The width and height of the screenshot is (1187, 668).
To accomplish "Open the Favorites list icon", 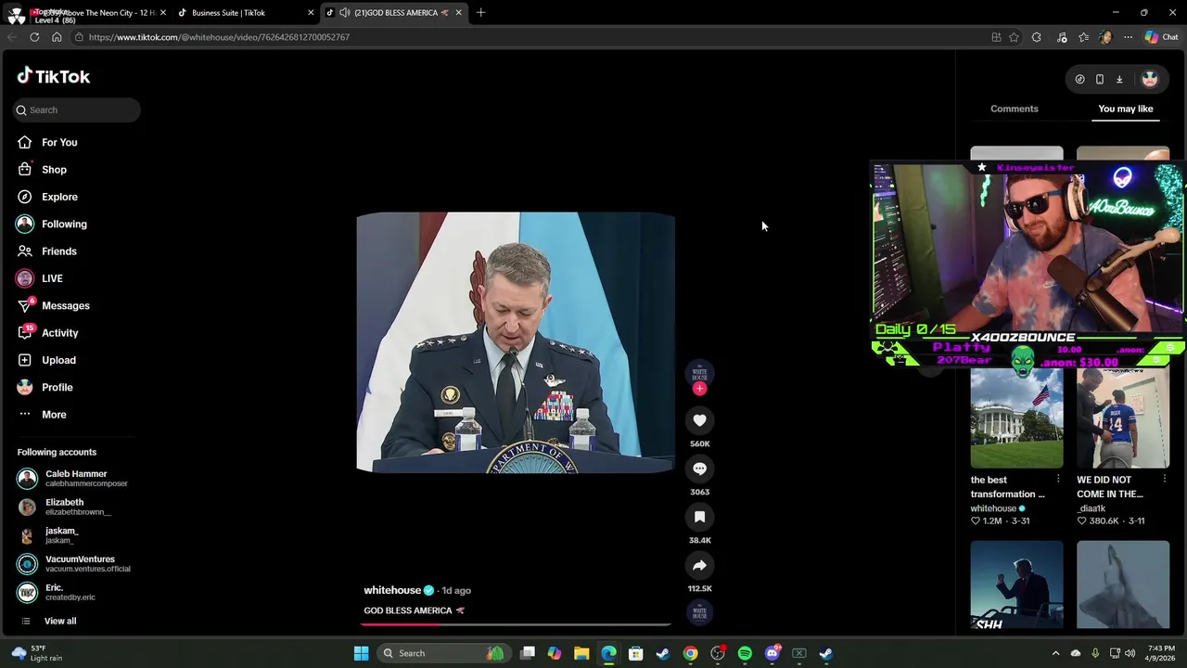I will coord(1083,37).
